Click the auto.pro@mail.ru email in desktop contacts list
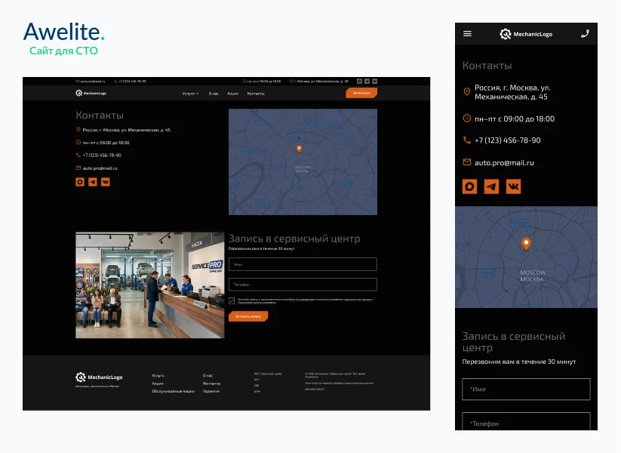This screenshot has width=621, height=453. [100, 168]
